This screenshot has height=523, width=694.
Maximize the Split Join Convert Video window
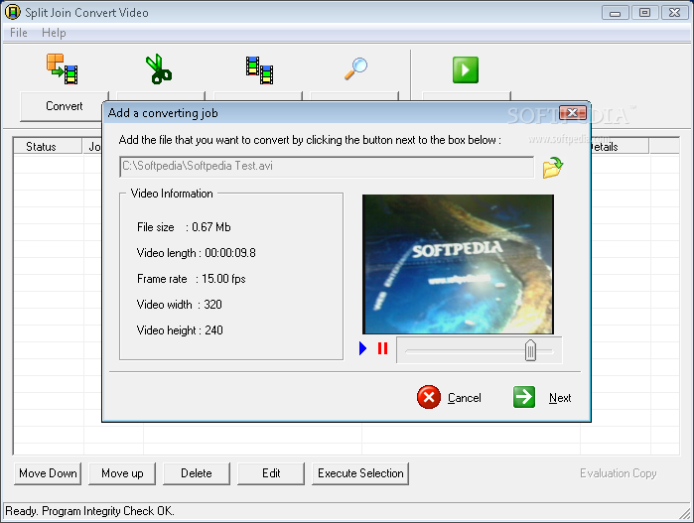click(x=645, y=13)
